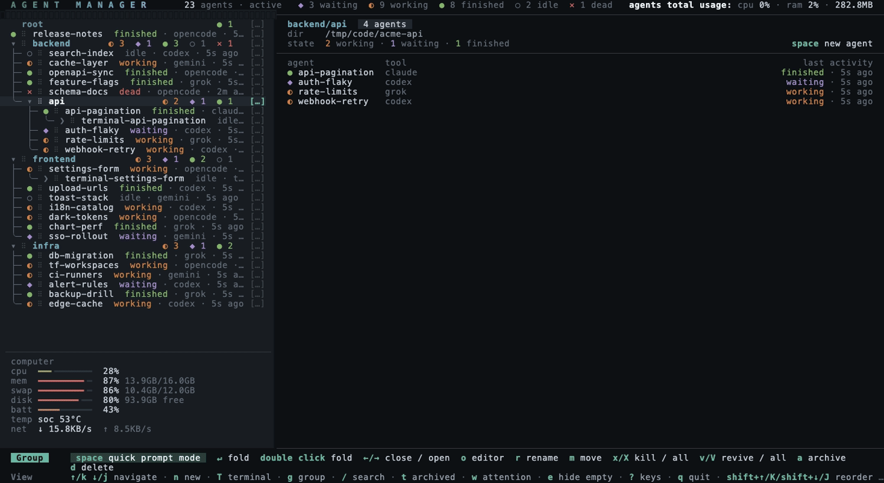Click the finished dot for api-pagination in the table
The width and height of the screenshot is (884, 483).
point(290,72)
